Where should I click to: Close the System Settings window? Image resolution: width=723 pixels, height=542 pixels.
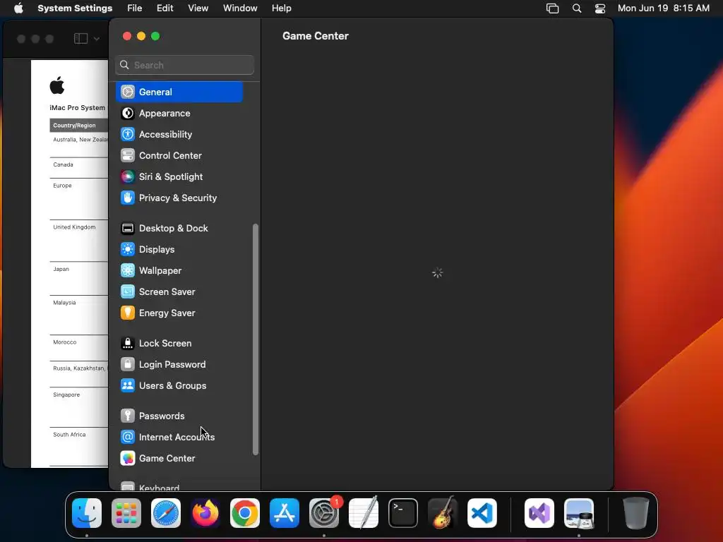tap(127, 36)
